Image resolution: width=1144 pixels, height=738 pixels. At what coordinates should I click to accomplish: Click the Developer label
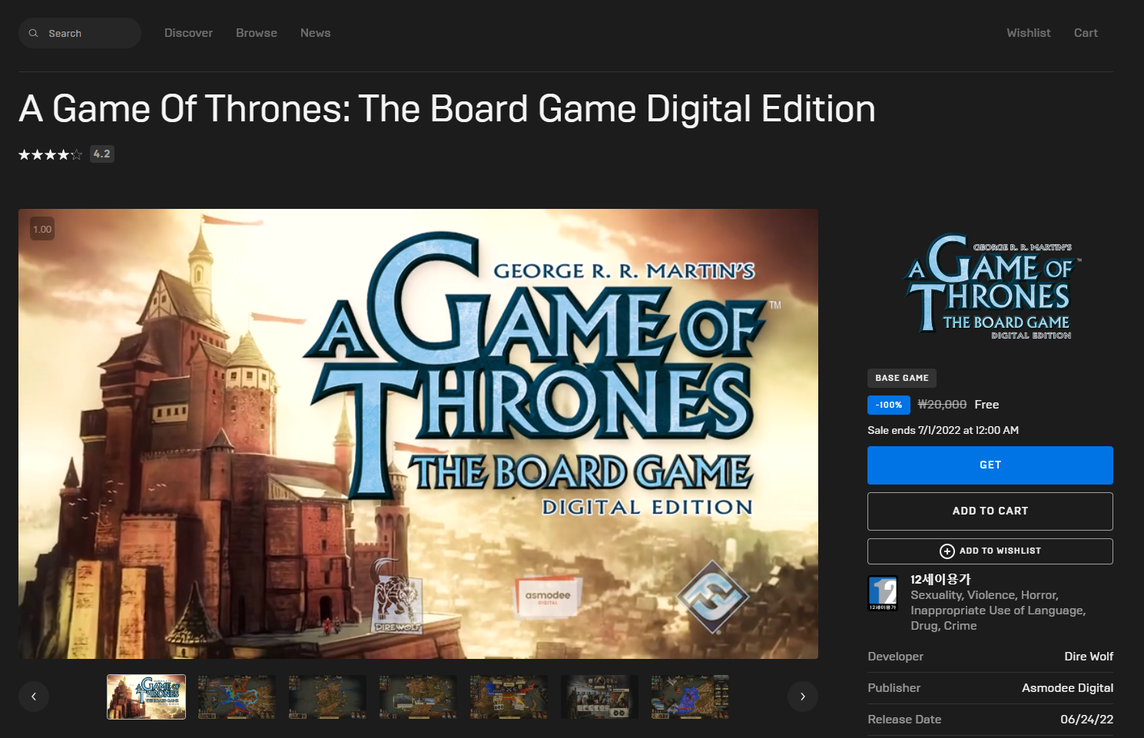[895, 657]
